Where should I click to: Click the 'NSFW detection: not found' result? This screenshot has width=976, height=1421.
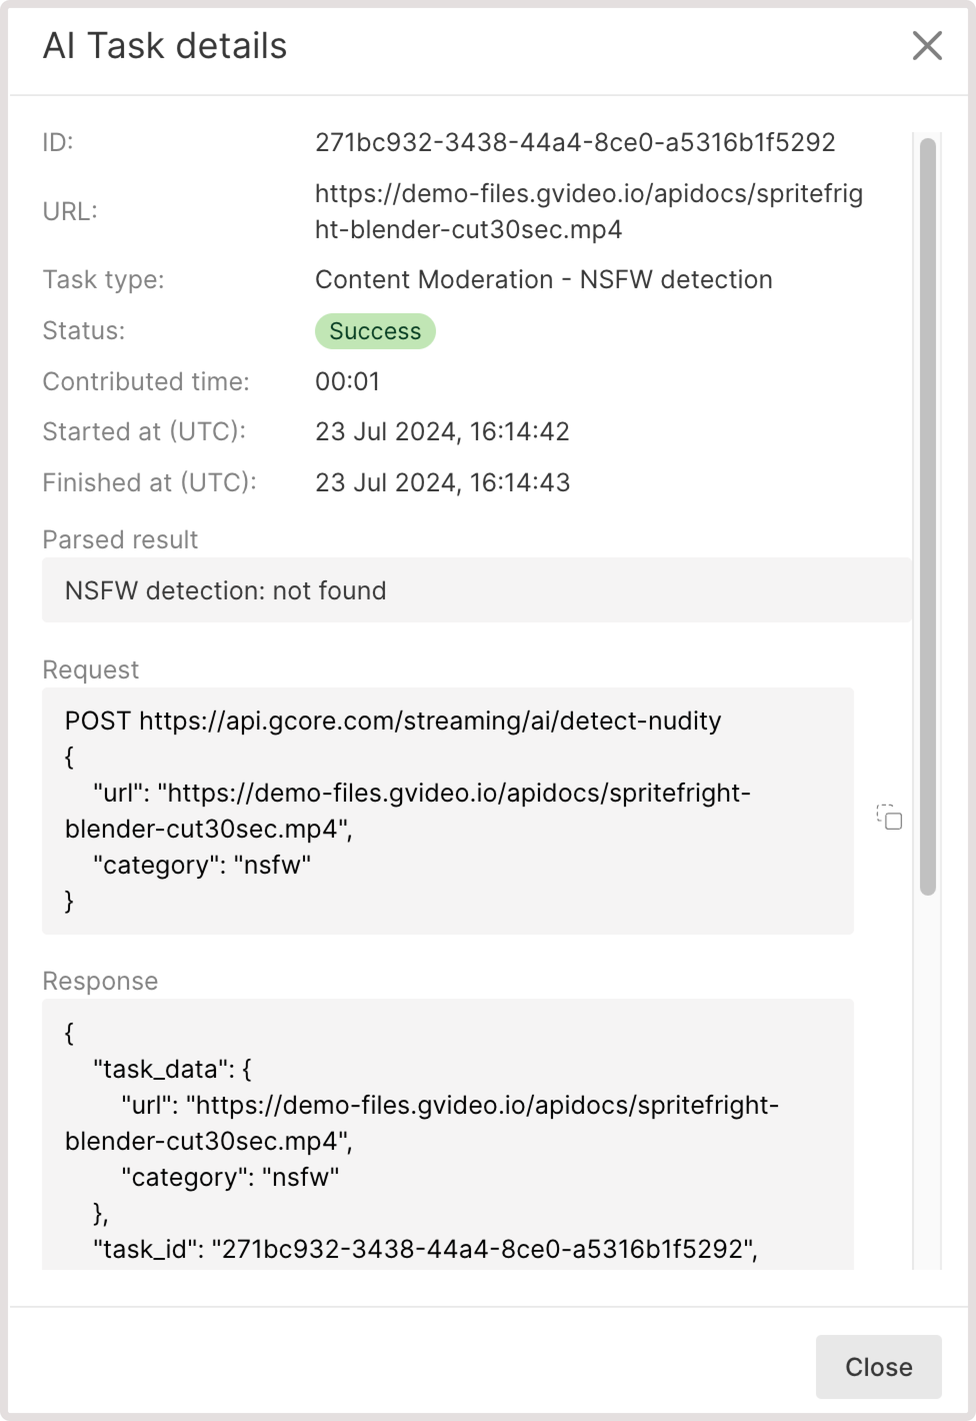coord(225,590)
